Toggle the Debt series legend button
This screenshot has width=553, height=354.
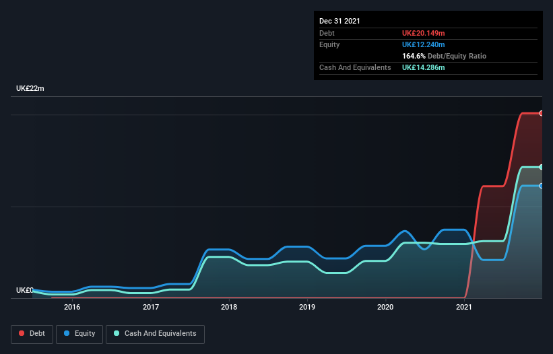(32, 334)
